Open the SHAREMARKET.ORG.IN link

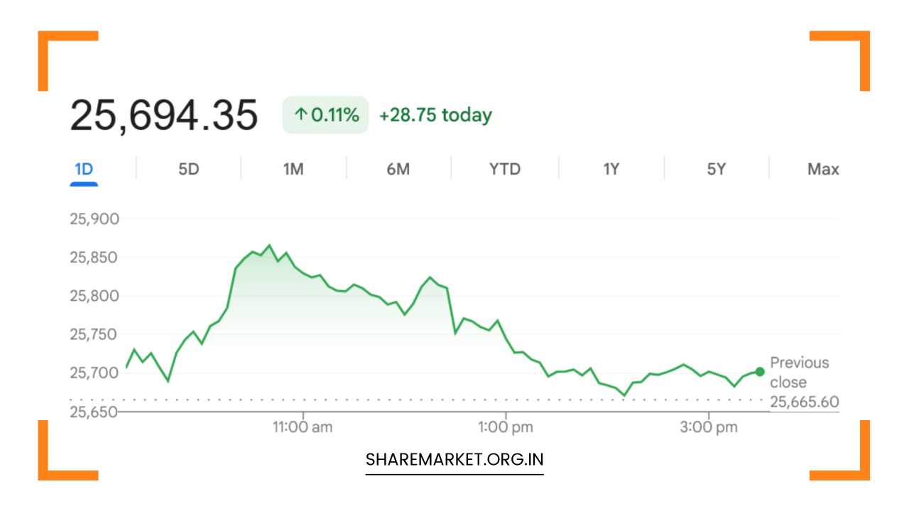(x=454, y=459)
